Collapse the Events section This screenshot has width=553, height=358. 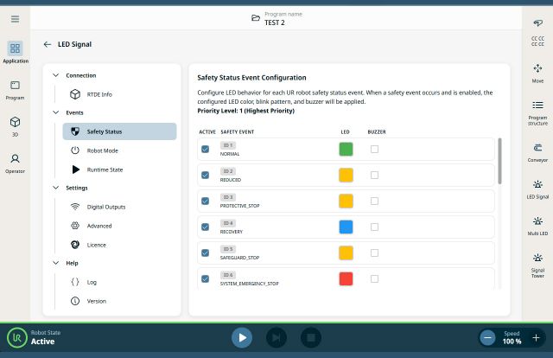point(57,112)
